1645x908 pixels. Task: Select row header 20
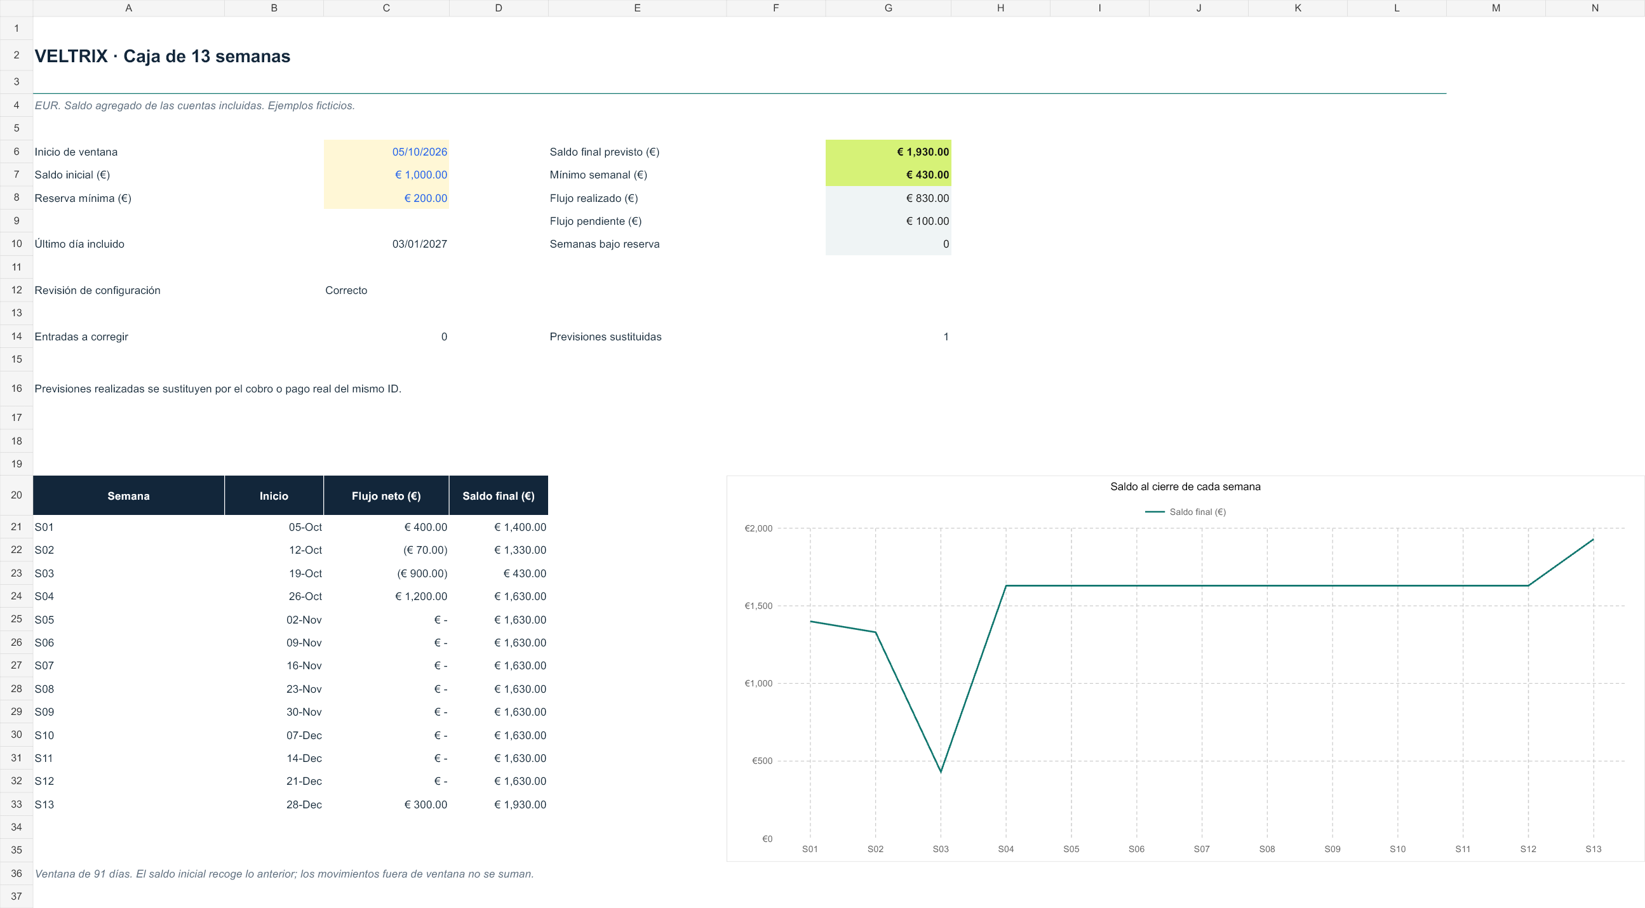point(17,495)
